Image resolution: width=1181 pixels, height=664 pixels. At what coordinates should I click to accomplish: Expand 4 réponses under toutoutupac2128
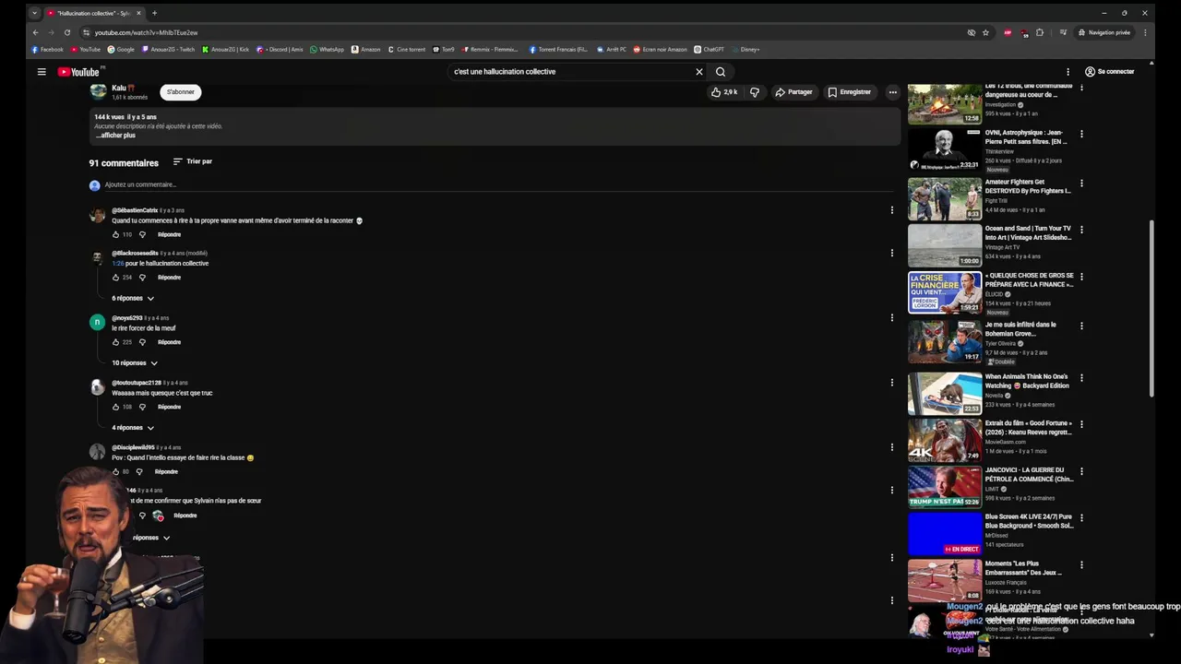point(133,428)
